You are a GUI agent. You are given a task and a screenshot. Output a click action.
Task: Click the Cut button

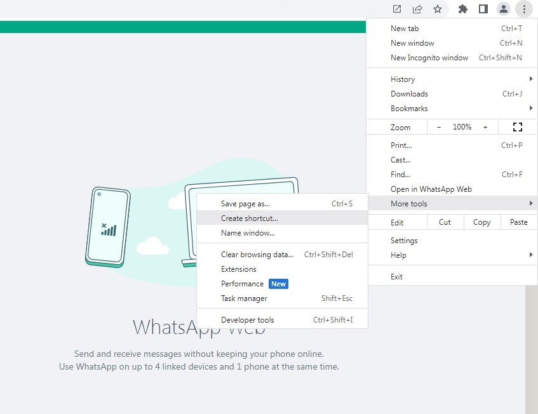click(x=445, y=222)
